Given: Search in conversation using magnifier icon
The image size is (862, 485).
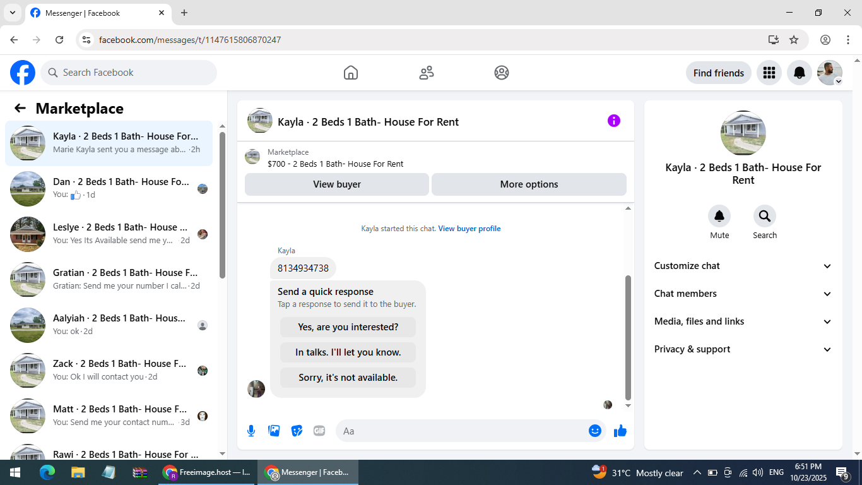Looking at the screenshot, I should tap(765, 217).
